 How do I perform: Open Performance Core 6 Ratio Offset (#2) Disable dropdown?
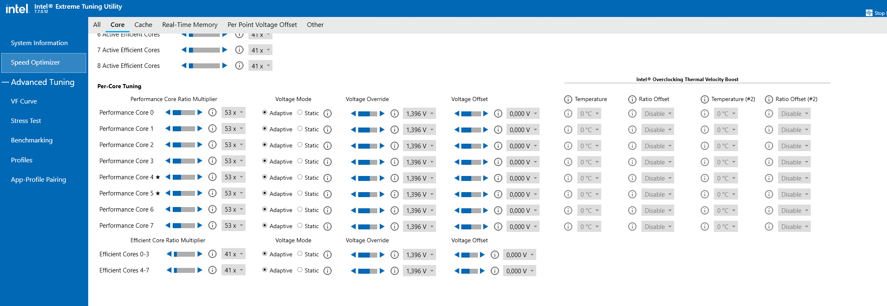click(794, 210)
